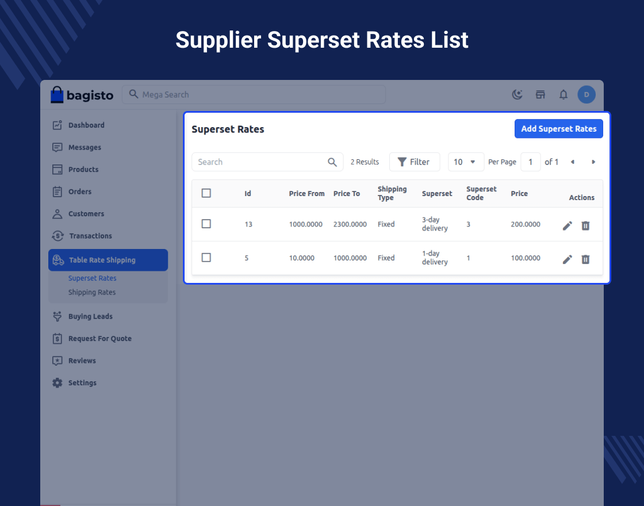
Task: Go to previous page arrow
Action: tap(573, 162)
